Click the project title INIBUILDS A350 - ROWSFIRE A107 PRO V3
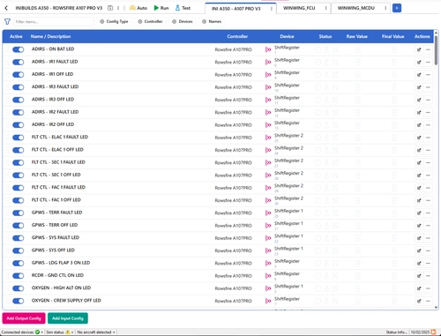441x336 pixels. pos(59,8)
